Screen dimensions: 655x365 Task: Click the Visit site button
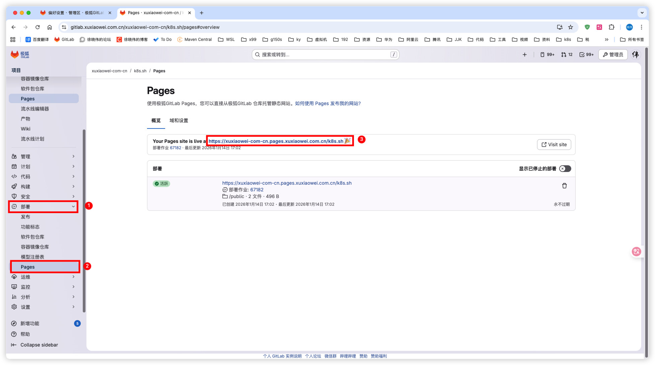point(554,145)
